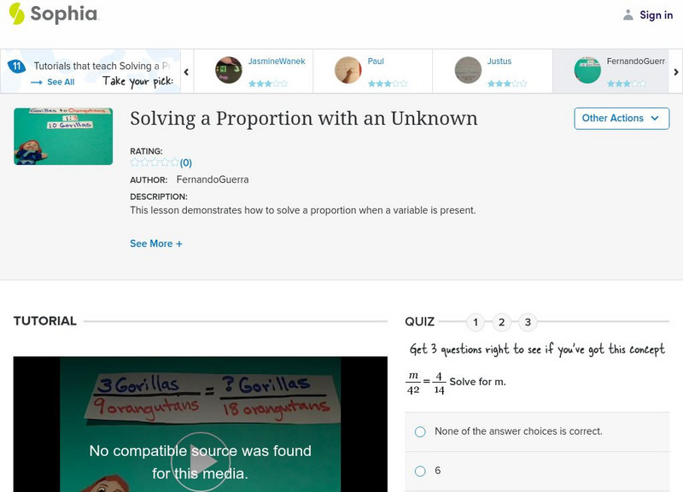Click the user profile icon beside Sign in
Image resolution: width=683 pixels, height=492 pixels.
click(628, 15)
